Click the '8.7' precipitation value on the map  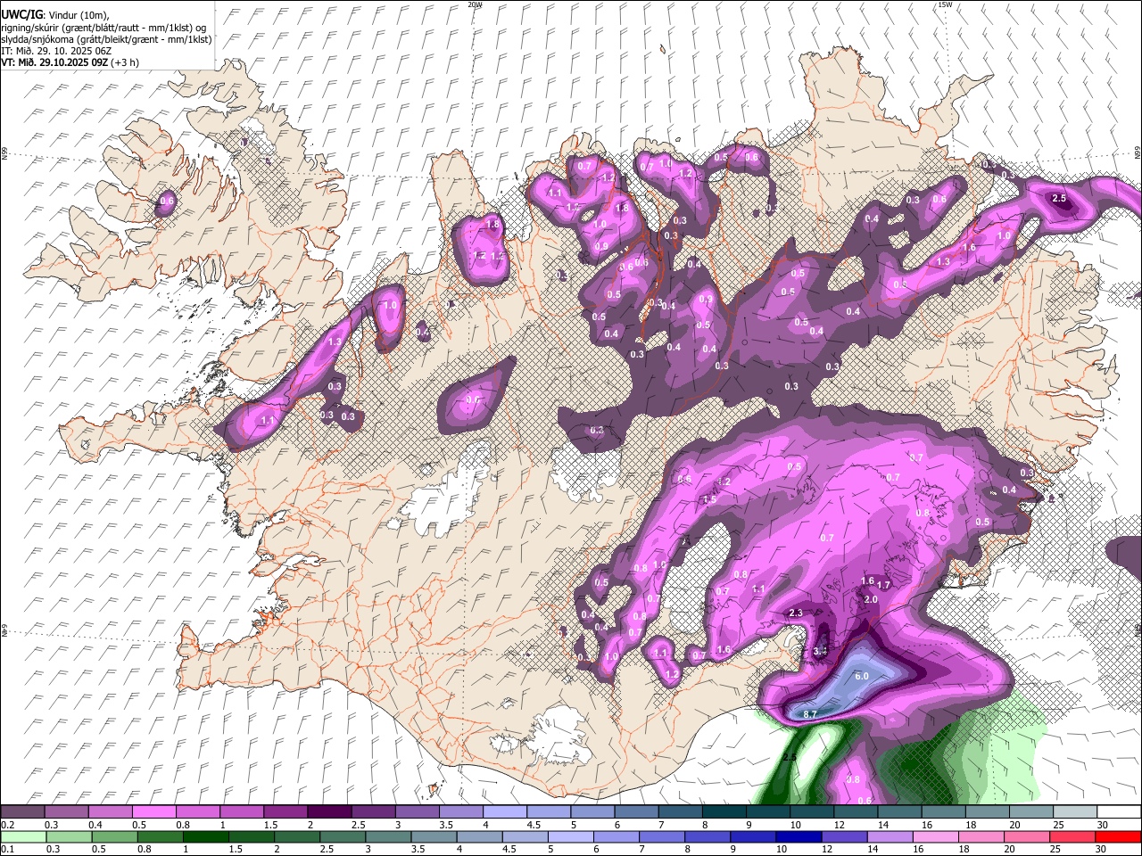click(x=810, y=715)
